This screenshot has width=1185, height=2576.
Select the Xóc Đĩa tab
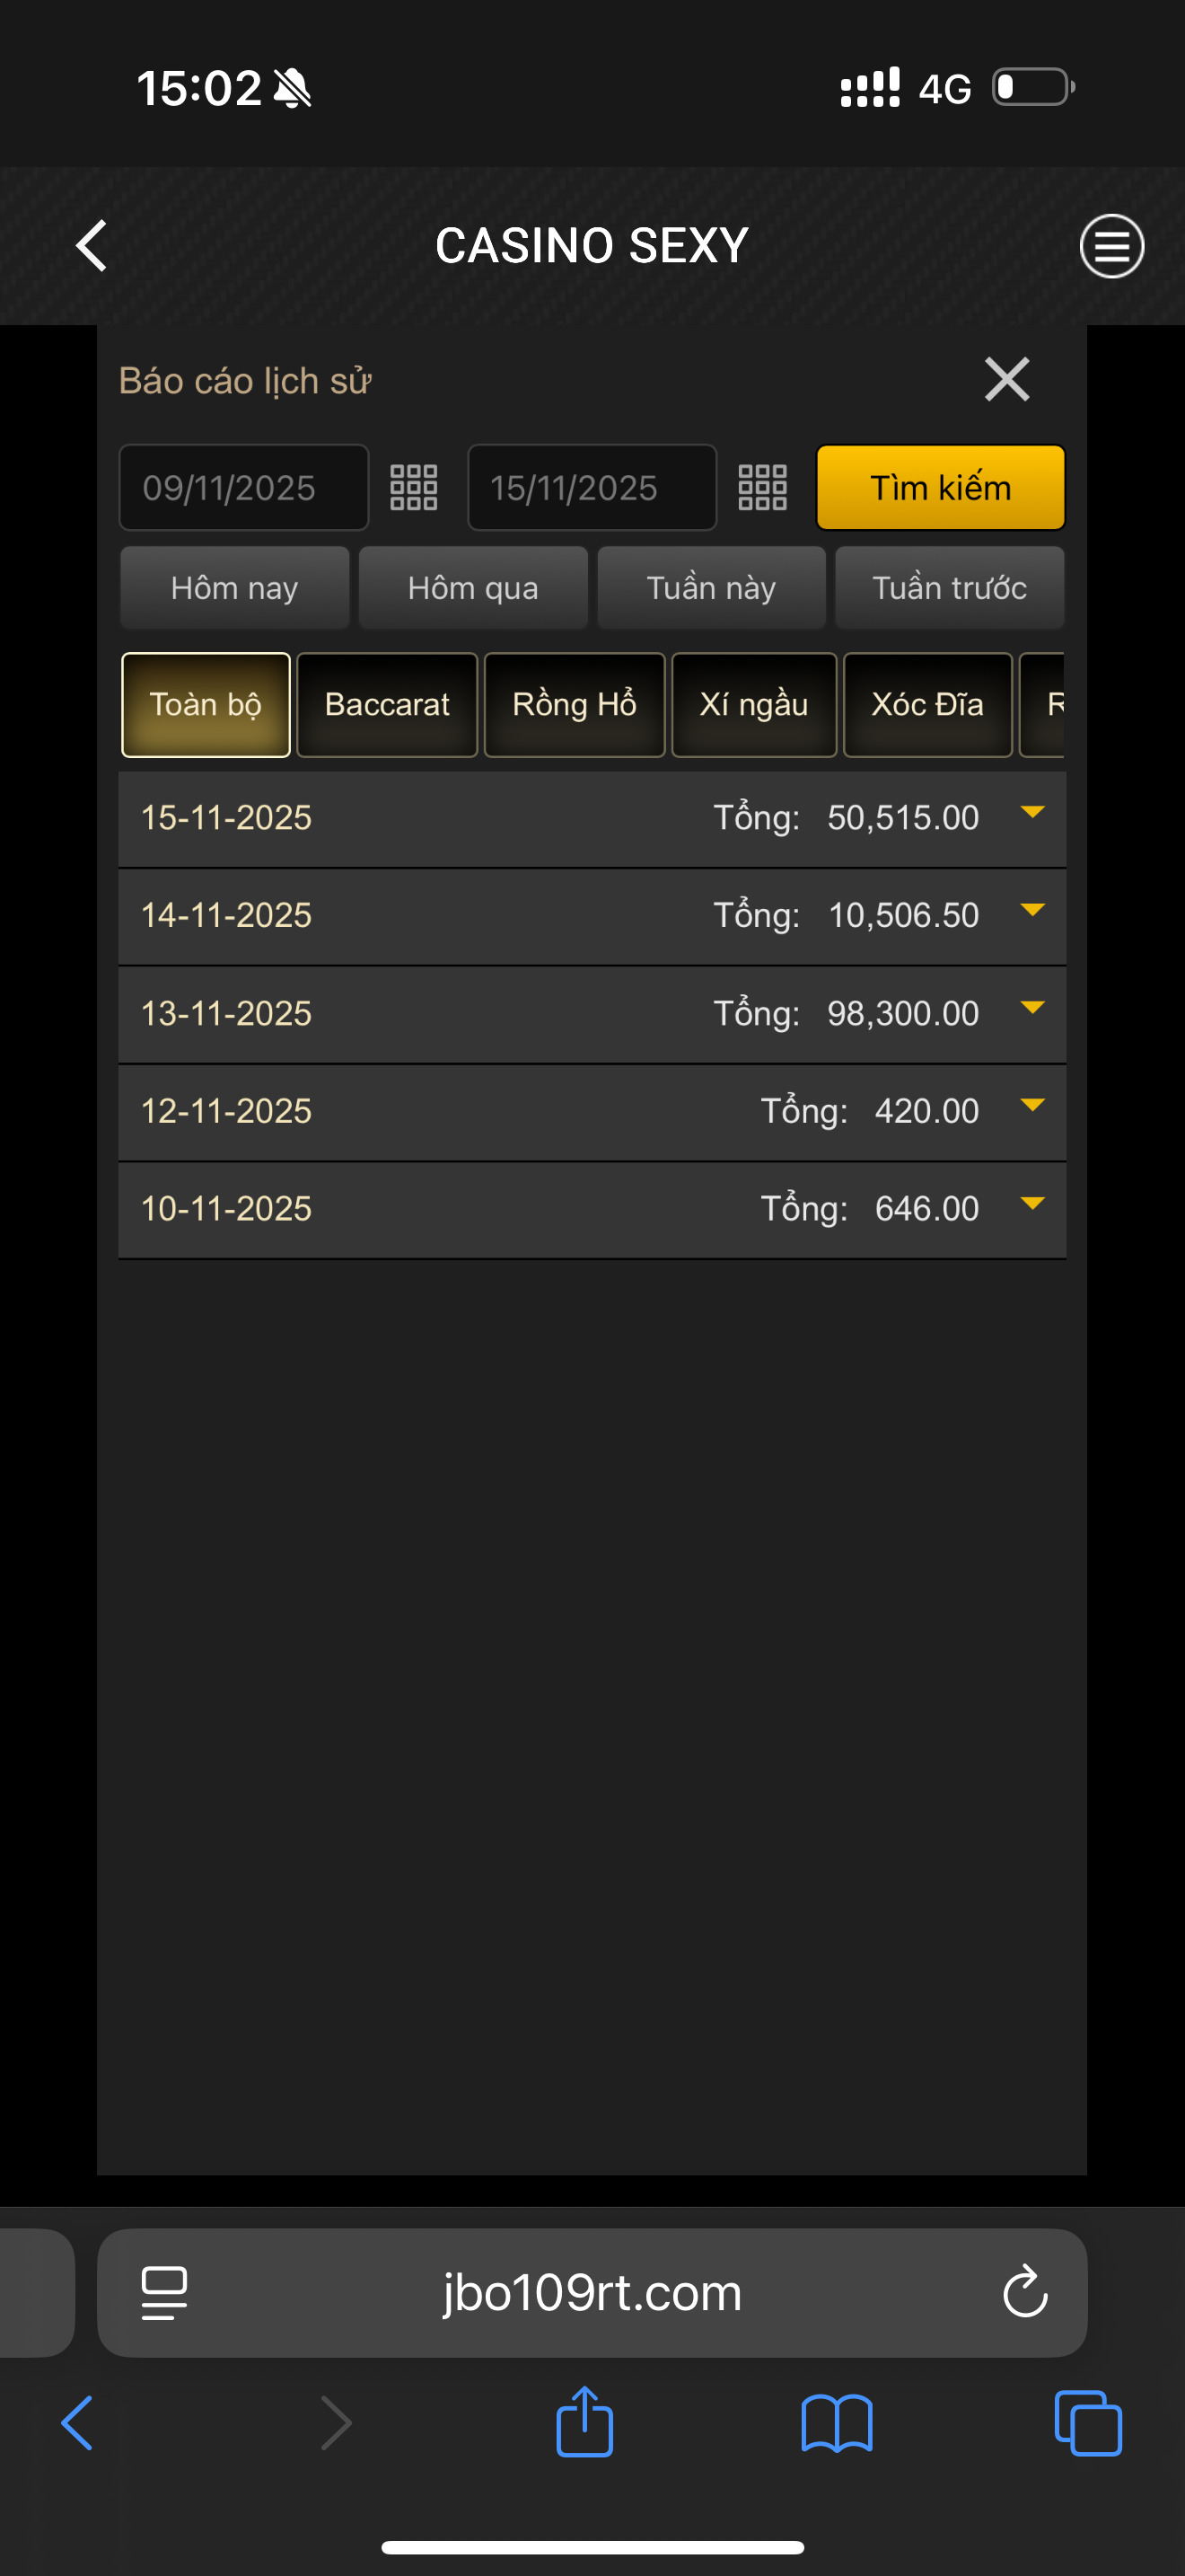click(x=926, y=705)
